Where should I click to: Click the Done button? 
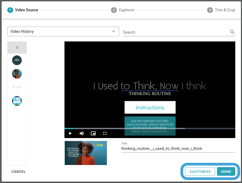pyautogui.click(x=226, y=171)
